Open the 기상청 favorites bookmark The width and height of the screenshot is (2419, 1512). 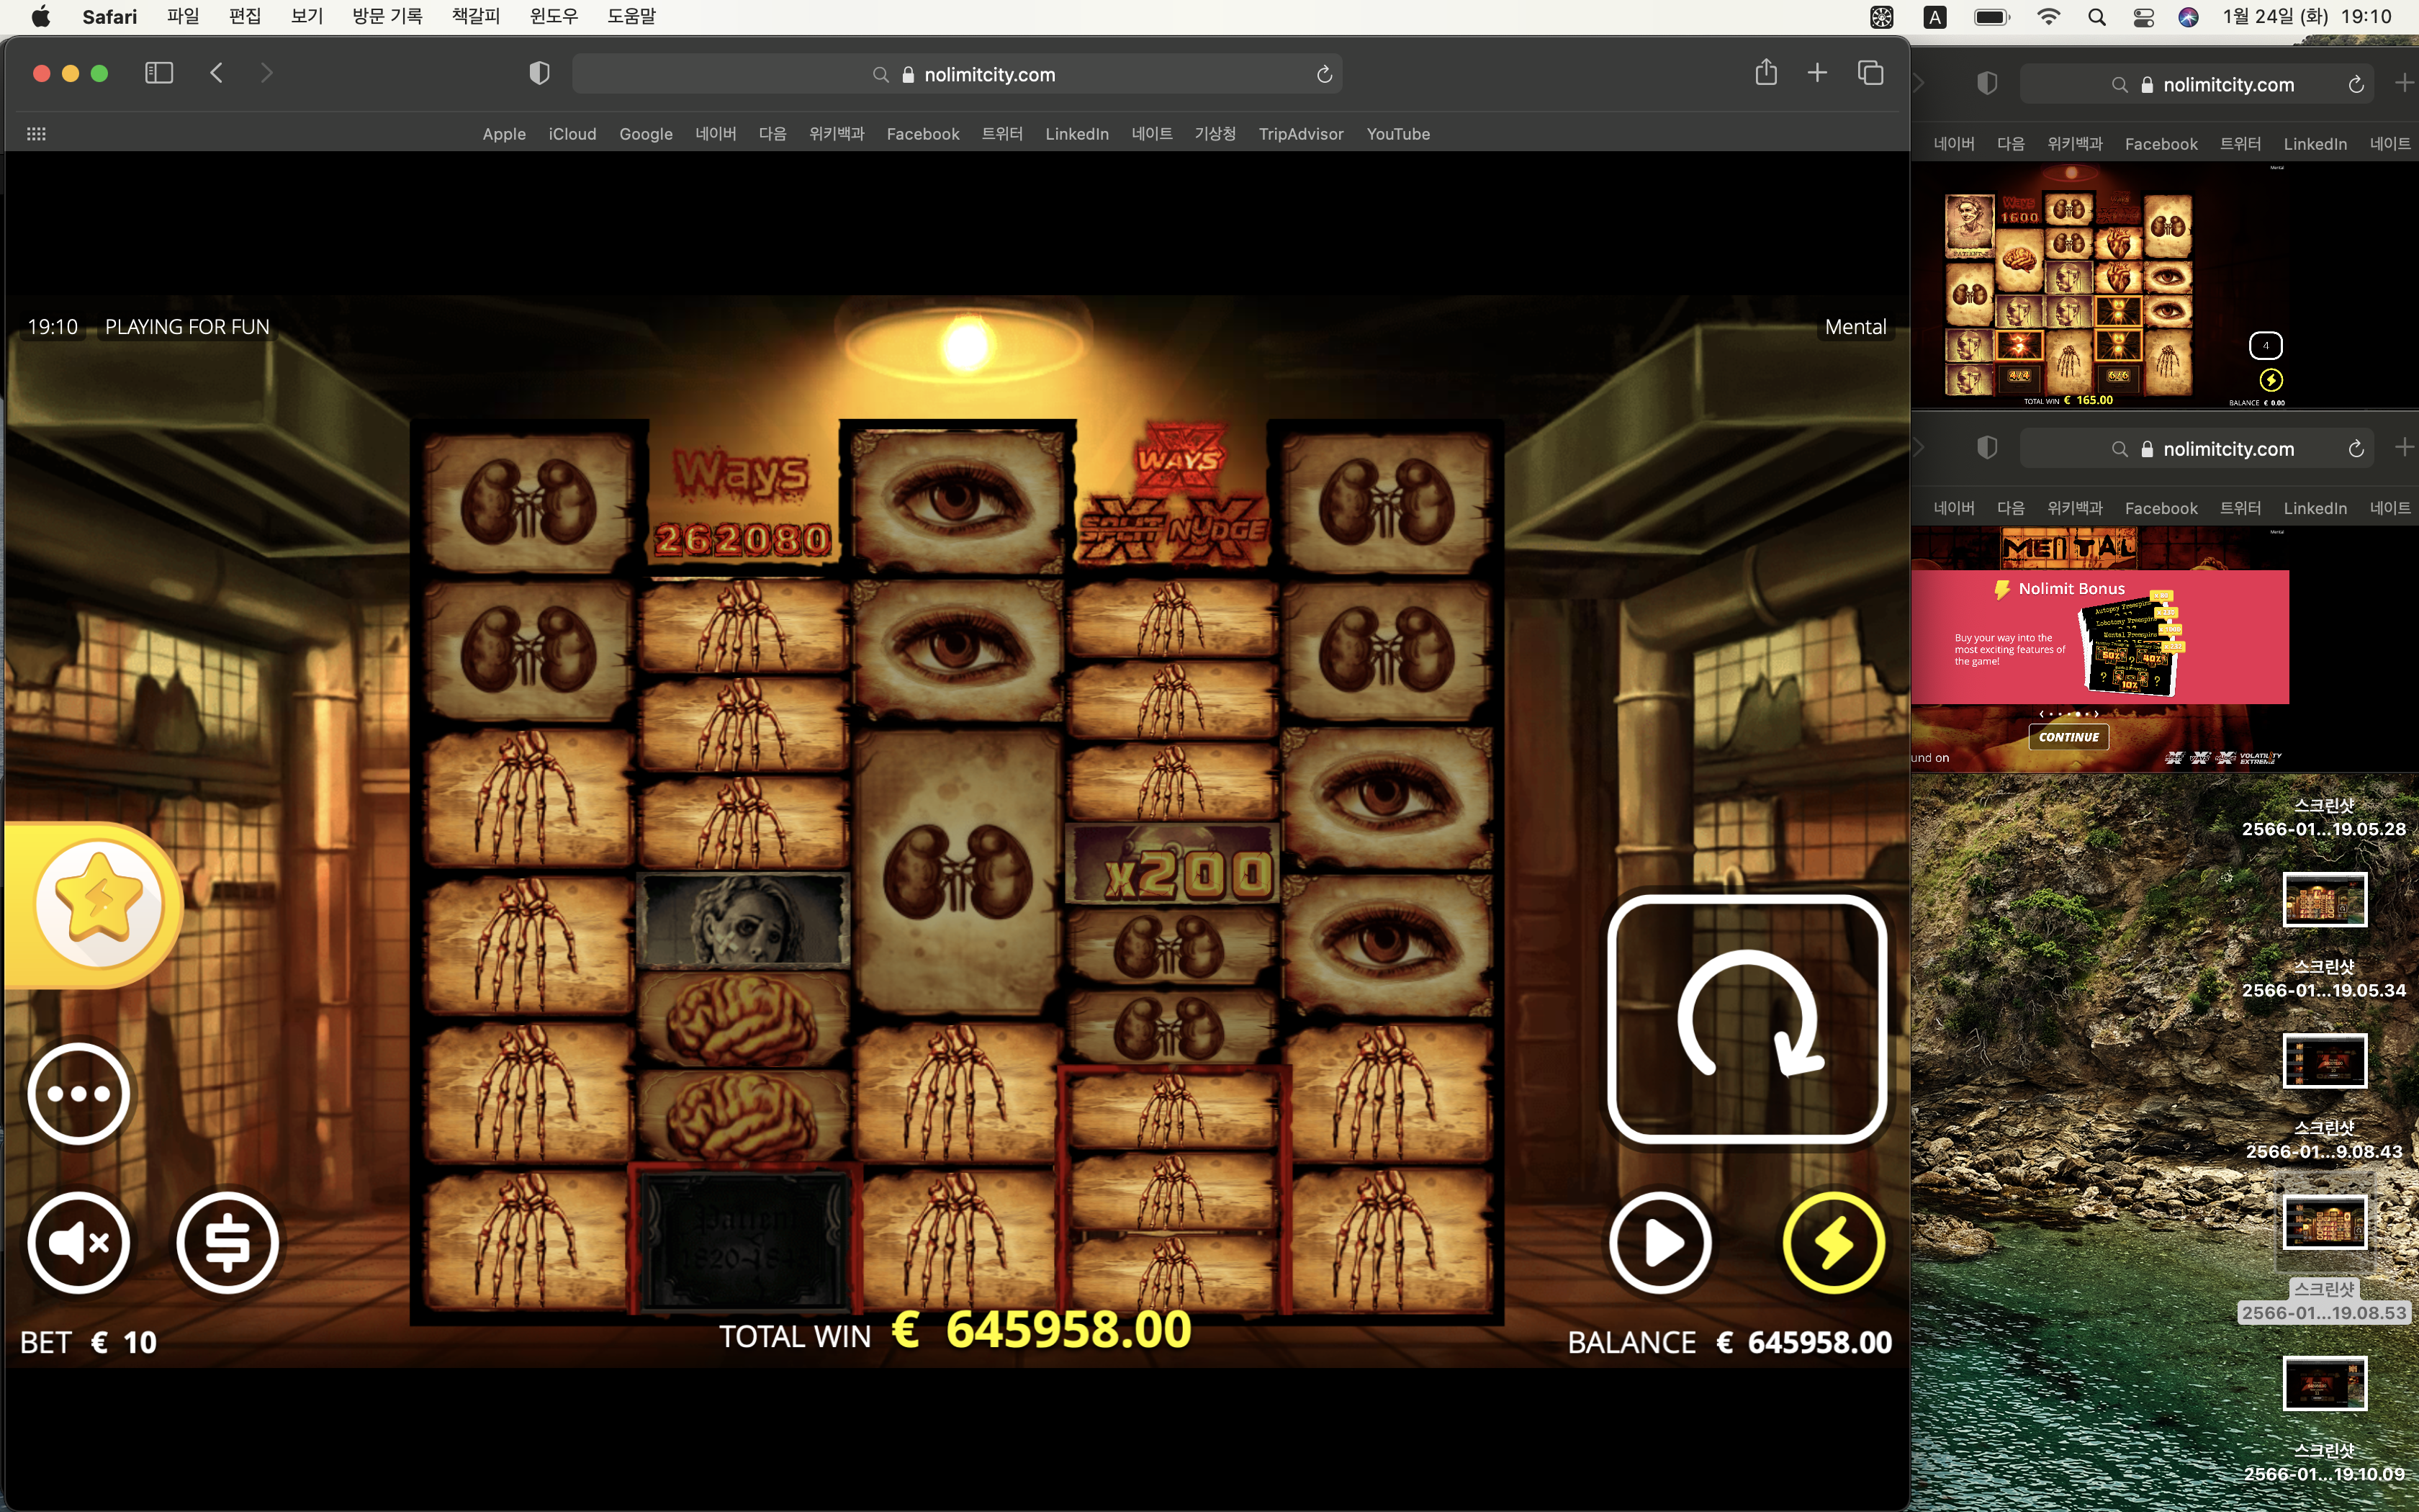coord(1215,134)
